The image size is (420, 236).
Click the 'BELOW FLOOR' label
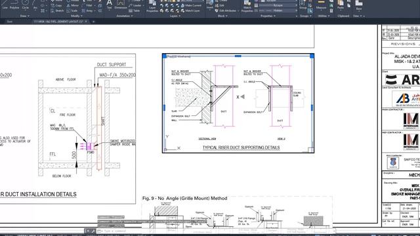(x=62, y=176)
